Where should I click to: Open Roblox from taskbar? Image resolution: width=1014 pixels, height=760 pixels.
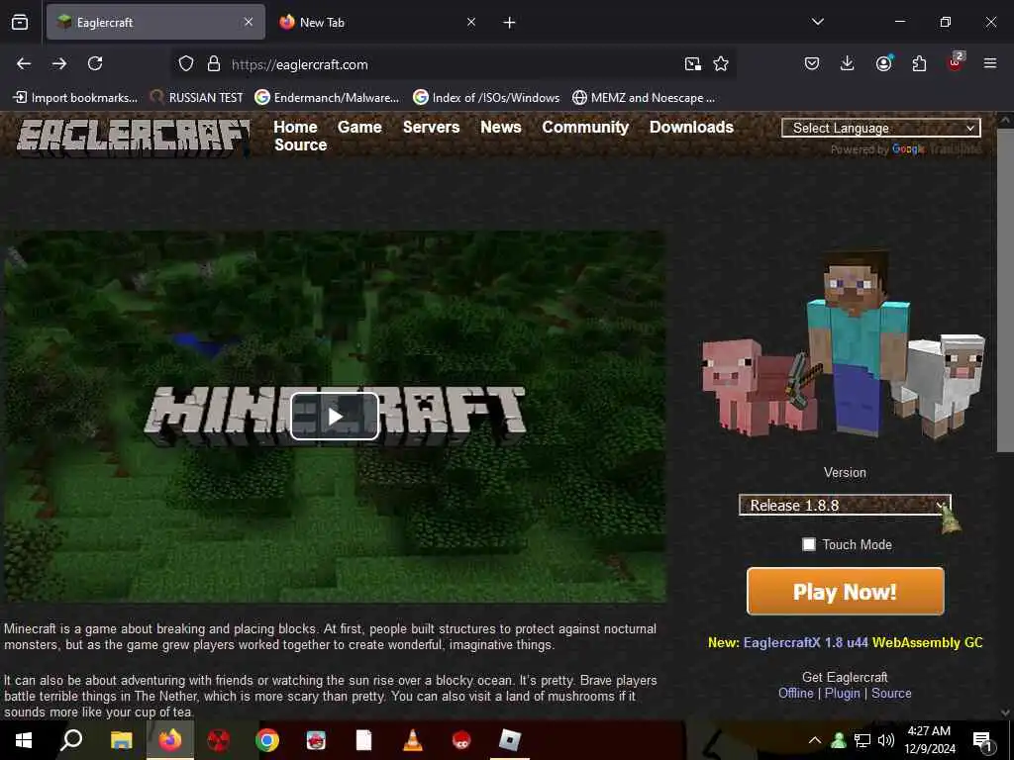[x=510, y=740]
